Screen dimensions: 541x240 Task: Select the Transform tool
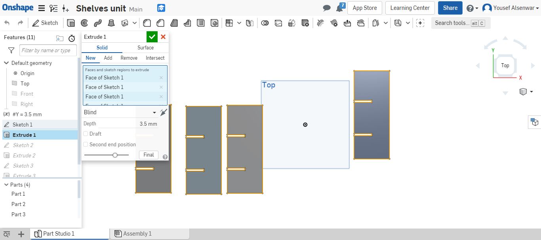click(292, 23)
